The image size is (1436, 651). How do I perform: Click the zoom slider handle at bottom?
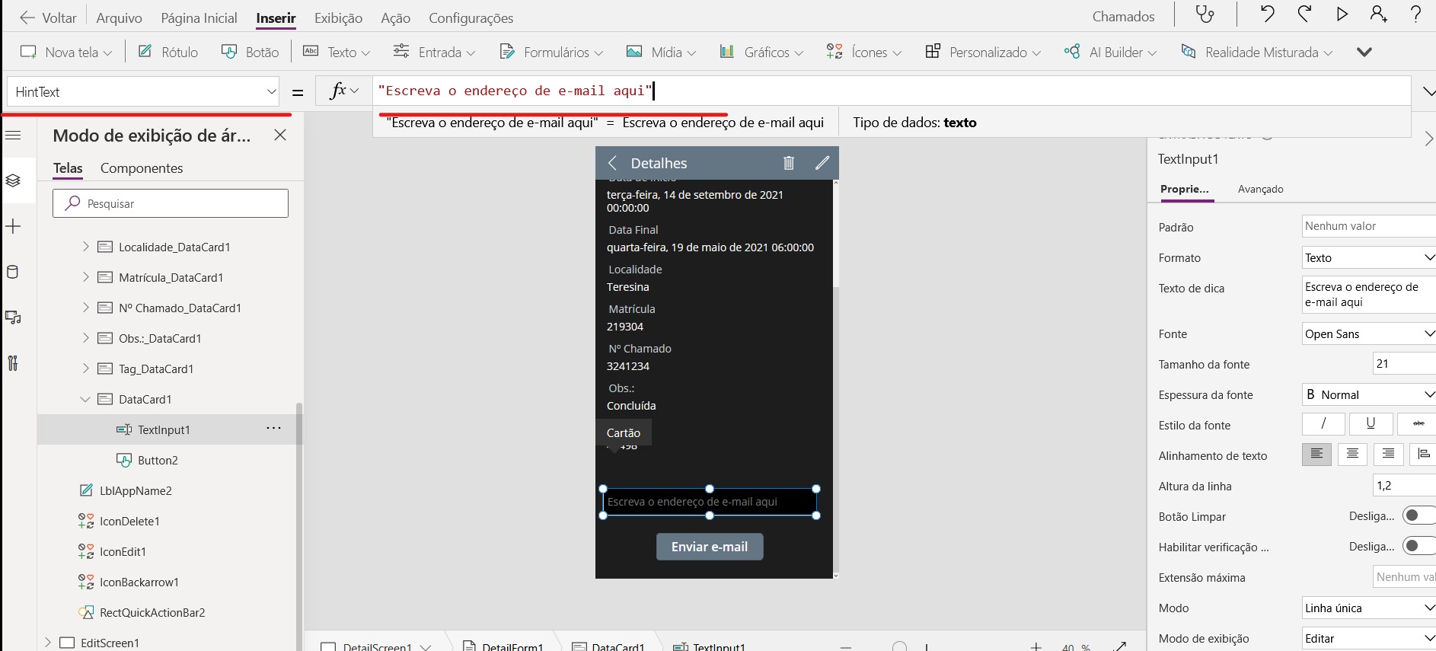click(x=900, y=646)
